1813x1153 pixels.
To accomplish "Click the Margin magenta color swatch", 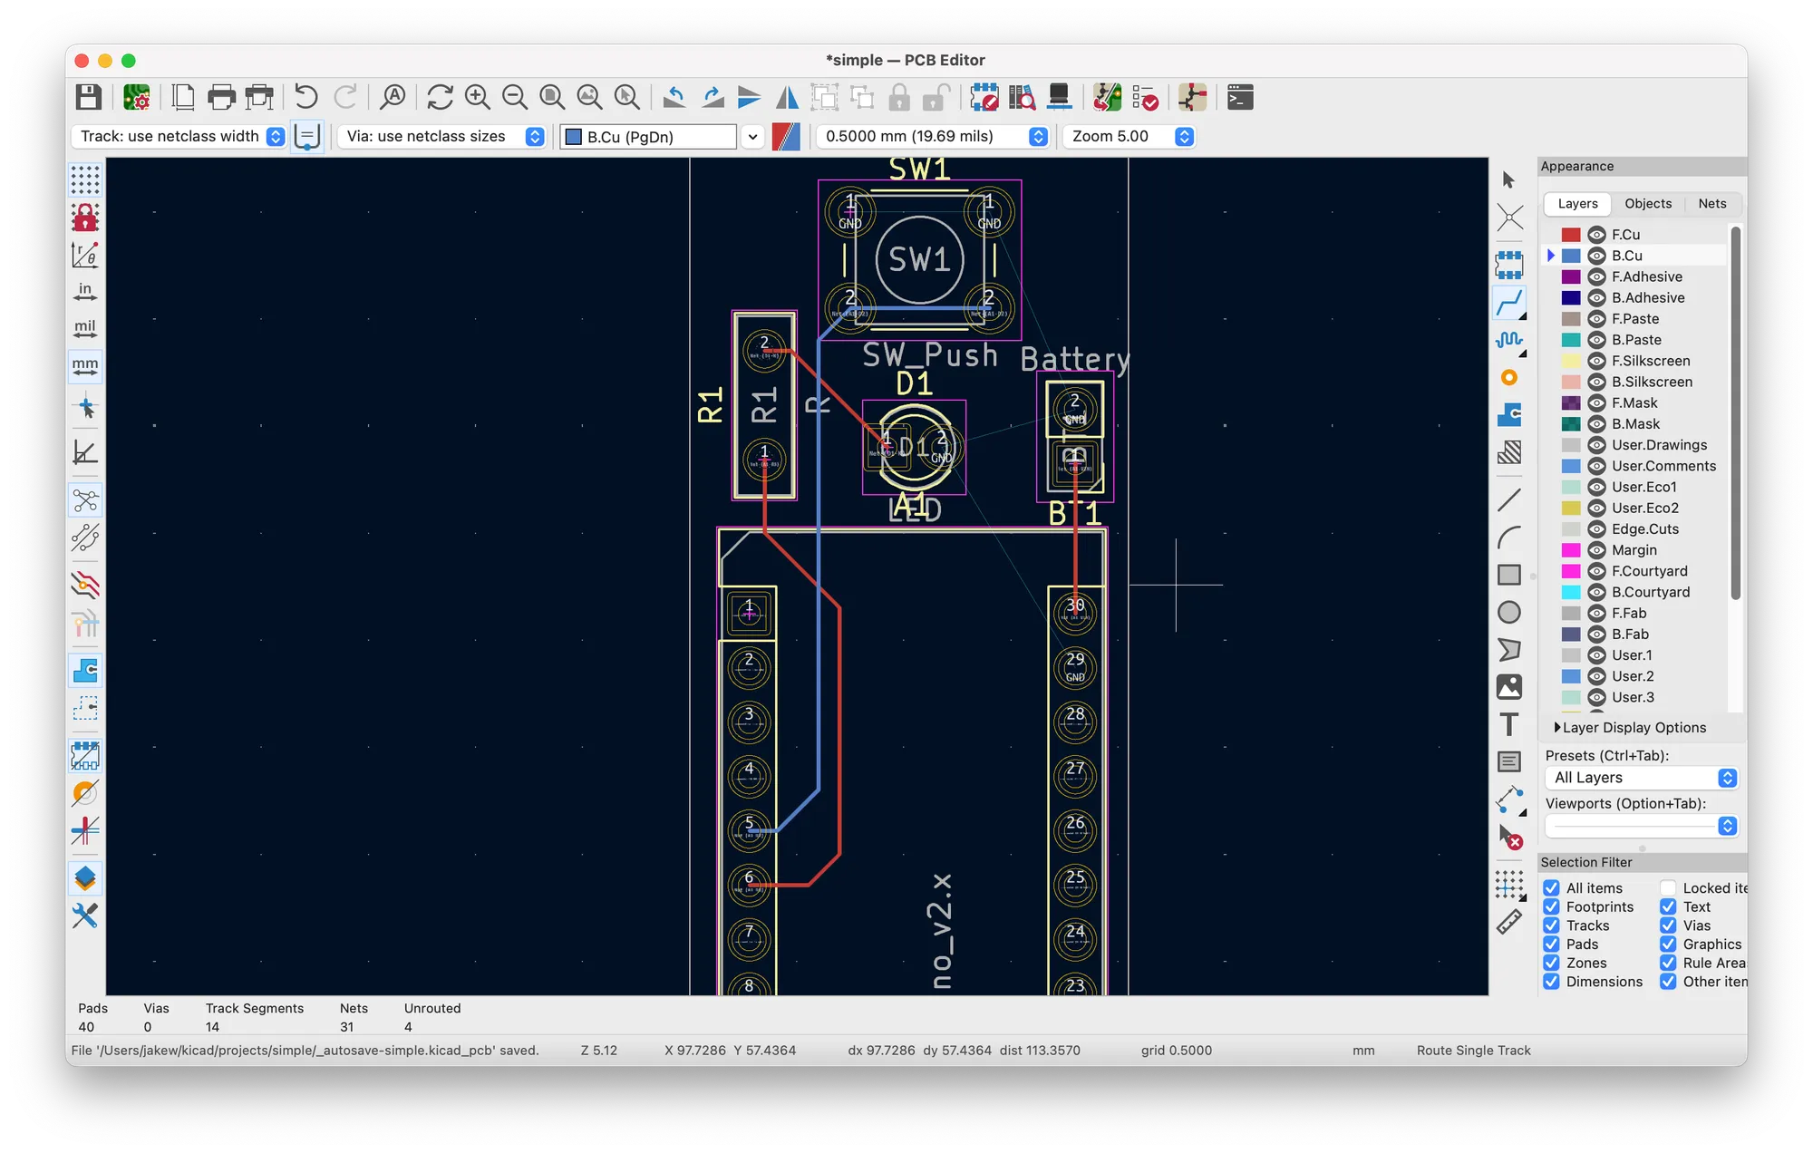I will (x=1571, y=550).
